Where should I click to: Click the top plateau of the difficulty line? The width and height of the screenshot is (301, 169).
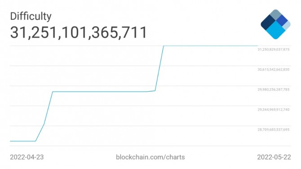[210, 46]
